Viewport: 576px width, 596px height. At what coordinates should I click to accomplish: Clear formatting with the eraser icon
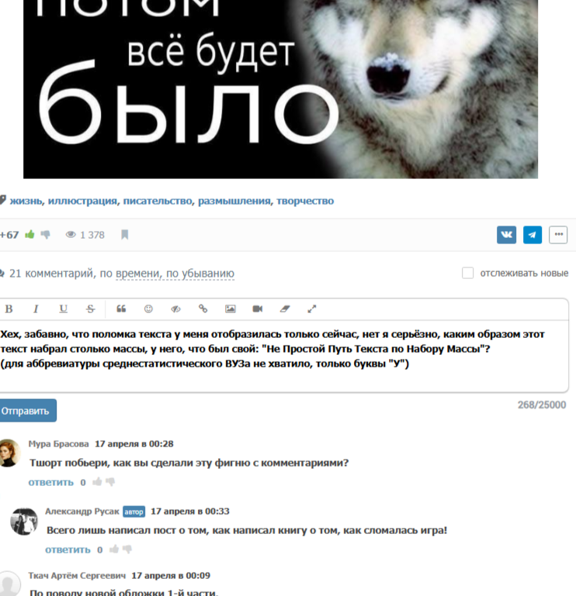click(x=285, y=309)
